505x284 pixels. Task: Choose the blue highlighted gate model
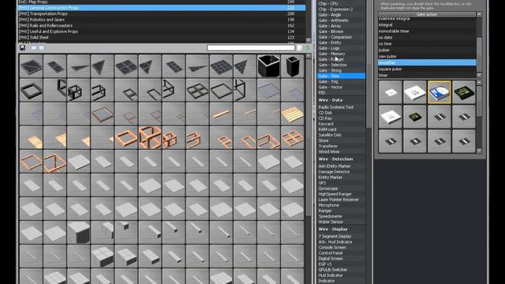tap(439, 92)
